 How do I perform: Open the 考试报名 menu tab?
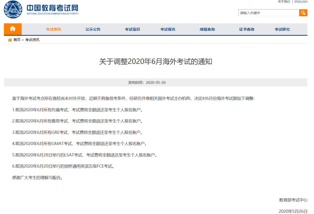click(168, 29)
